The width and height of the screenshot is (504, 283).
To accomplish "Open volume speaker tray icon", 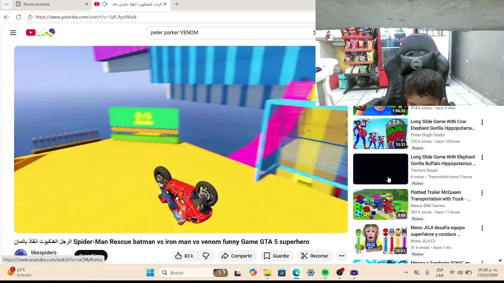I will (x=460, y=273).
